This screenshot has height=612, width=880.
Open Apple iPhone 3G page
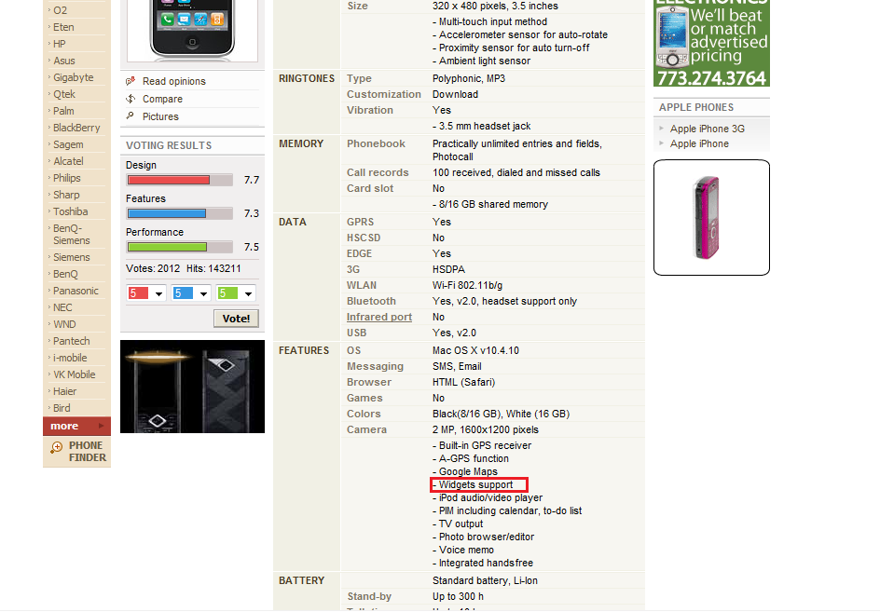708,129
